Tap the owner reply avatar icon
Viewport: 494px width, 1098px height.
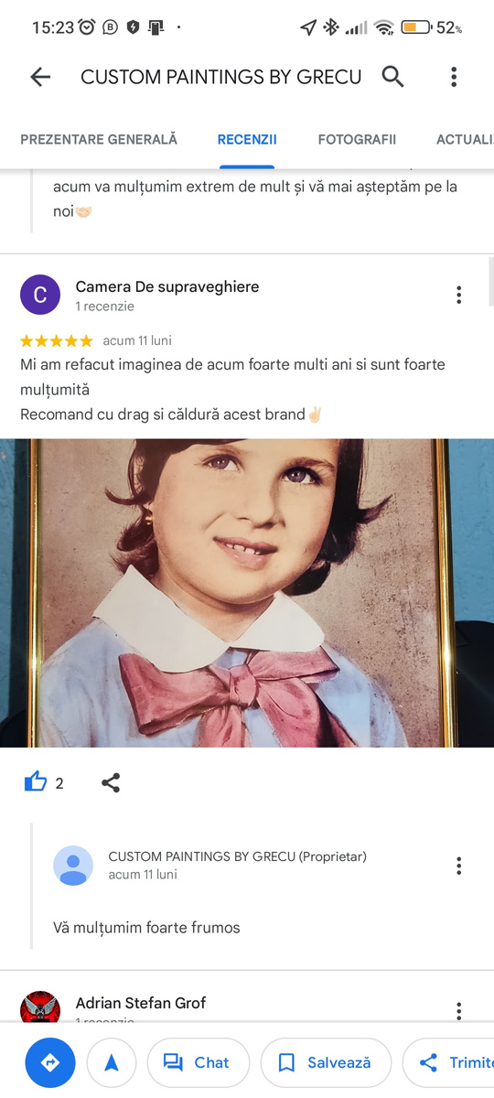pos(73,866)
